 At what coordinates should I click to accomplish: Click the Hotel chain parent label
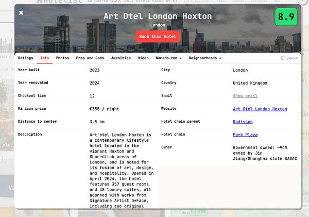(181, 121)
